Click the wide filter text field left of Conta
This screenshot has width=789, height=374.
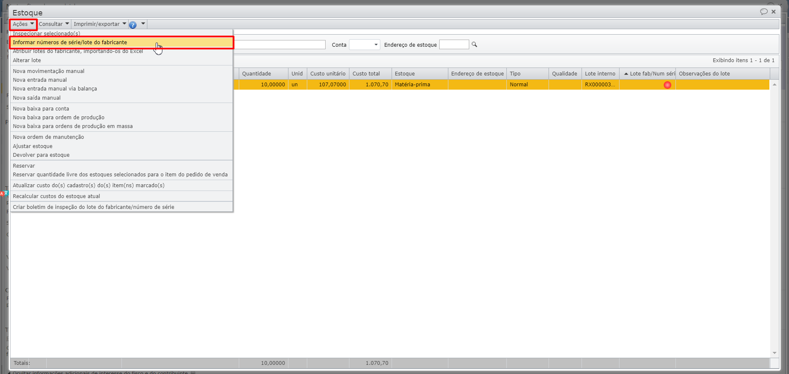coord(279,45)
